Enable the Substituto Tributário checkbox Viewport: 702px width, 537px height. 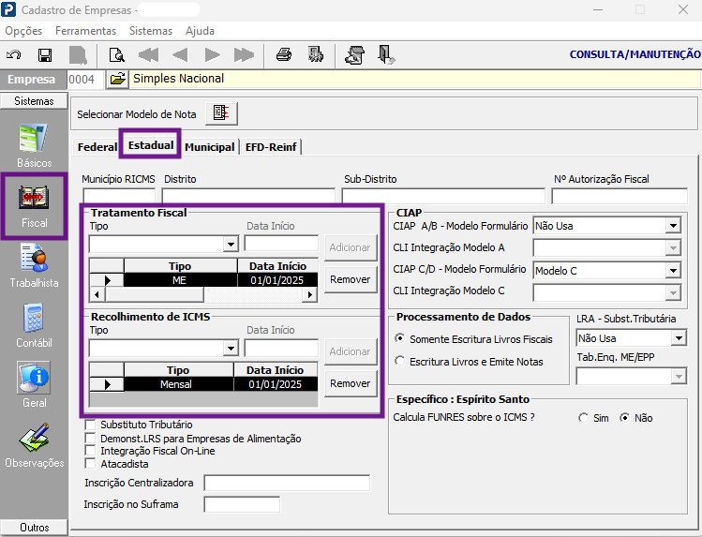tap(90, 425)
